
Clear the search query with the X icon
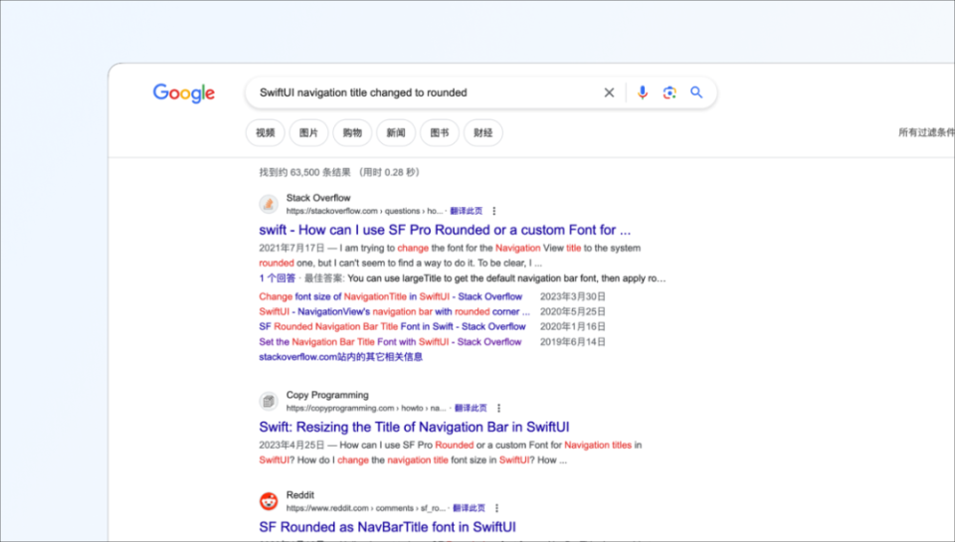tap(609, 92)
